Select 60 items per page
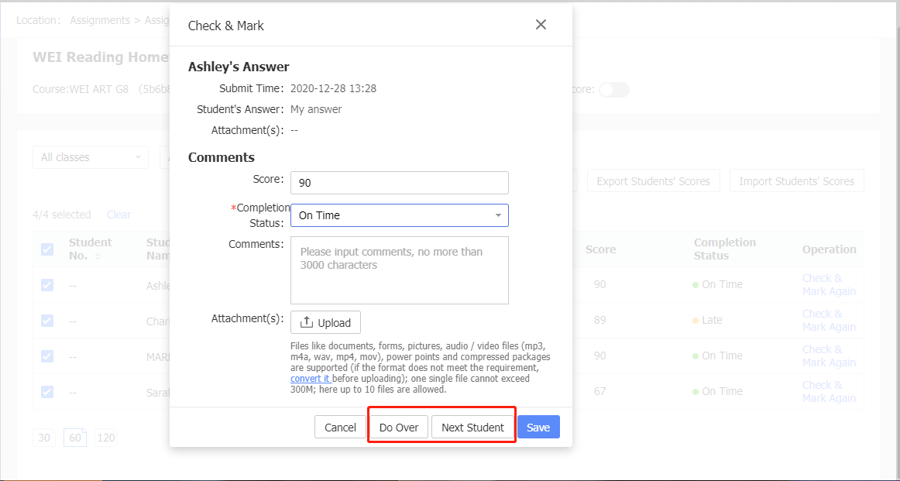 click(74, 438)
